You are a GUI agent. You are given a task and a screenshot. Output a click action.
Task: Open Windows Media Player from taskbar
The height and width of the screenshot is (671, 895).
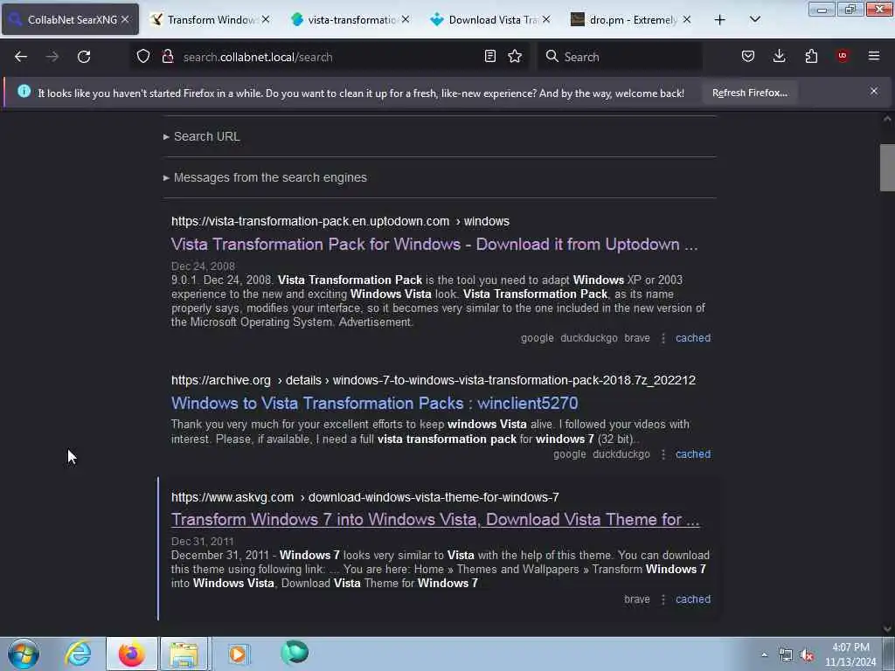click(x=238, y=654)
